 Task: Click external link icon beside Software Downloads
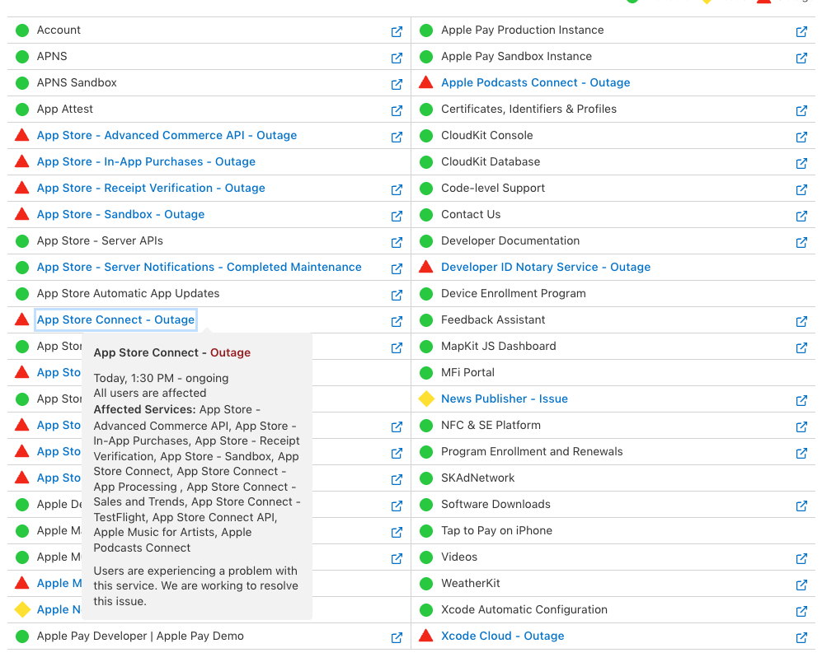801,506
